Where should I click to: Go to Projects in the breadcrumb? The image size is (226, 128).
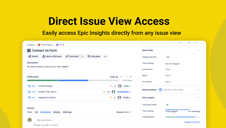[x=31, y=45]
